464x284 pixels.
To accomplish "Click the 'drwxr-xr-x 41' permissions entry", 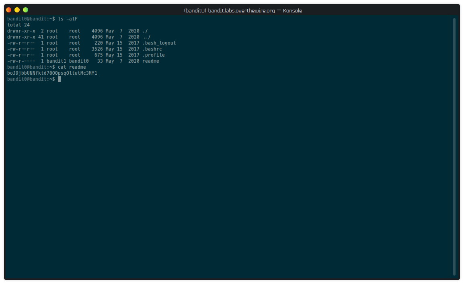I will pyautogui.click(x=25, y=37).
